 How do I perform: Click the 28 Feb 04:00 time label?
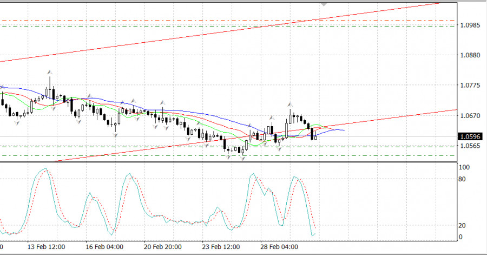(x=279, y=247)
